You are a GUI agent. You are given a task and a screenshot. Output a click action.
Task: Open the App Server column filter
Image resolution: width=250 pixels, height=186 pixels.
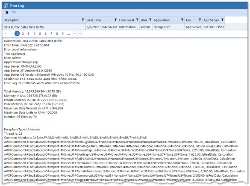(x=222, y=20)
